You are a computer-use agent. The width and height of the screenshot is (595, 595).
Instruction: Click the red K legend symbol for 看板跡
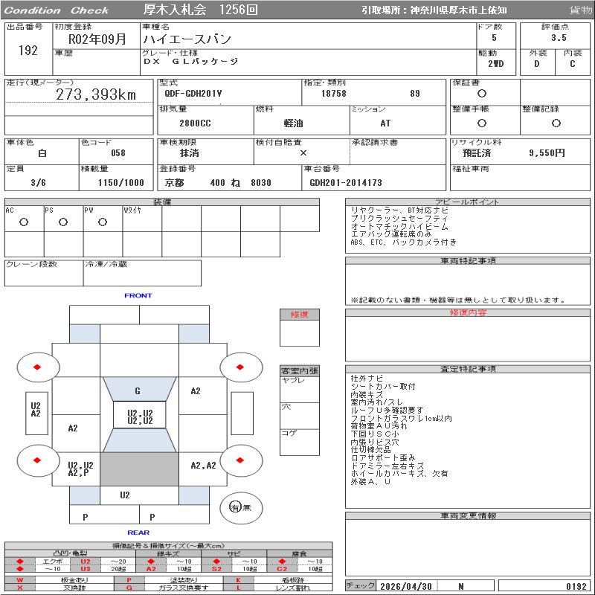pos(238,580)
